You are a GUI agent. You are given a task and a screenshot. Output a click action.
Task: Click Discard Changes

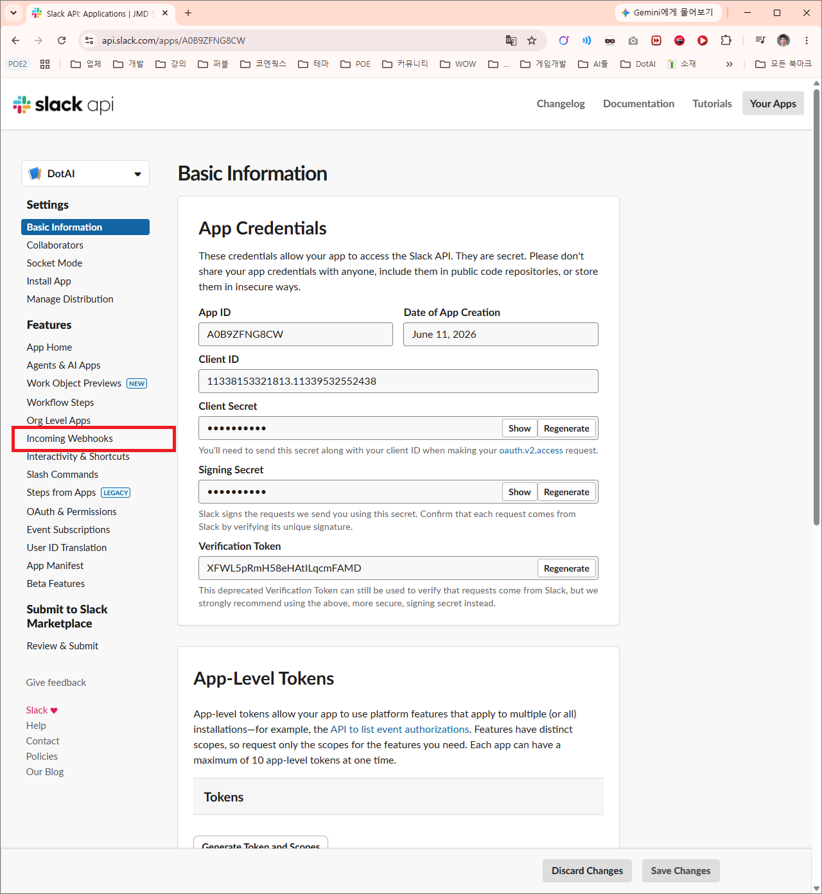(587, 871)
